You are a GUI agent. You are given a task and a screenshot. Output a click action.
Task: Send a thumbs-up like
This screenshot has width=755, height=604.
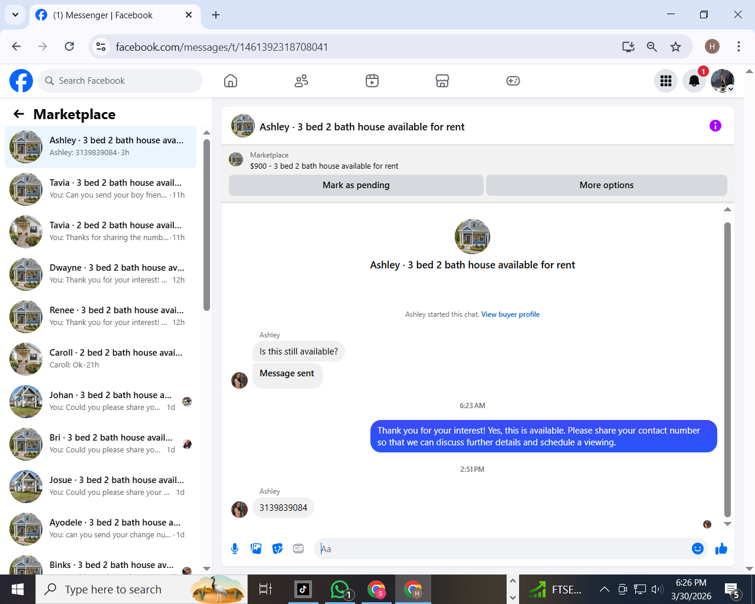[721, 549]
